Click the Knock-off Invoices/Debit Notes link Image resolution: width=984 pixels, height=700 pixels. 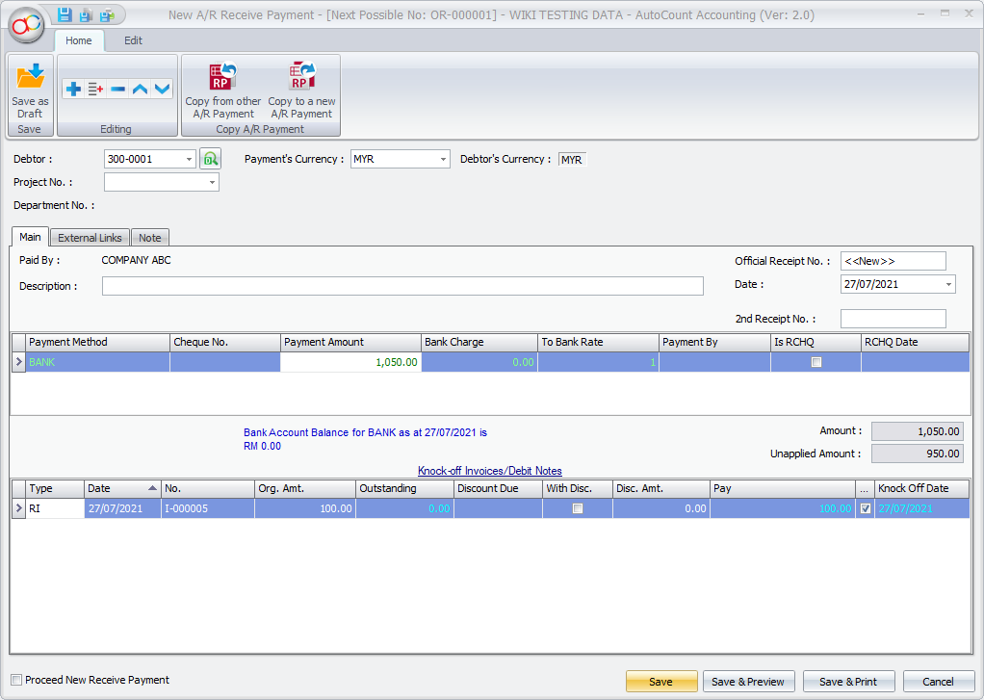(489, 471)
